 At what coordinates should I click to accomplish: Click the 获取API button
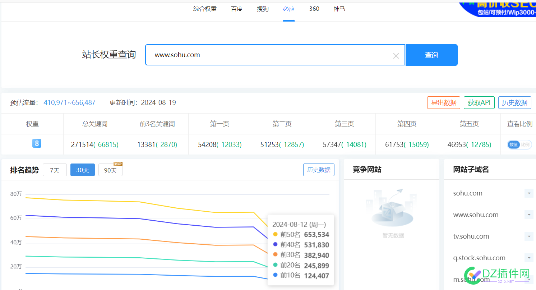(479, 103)
